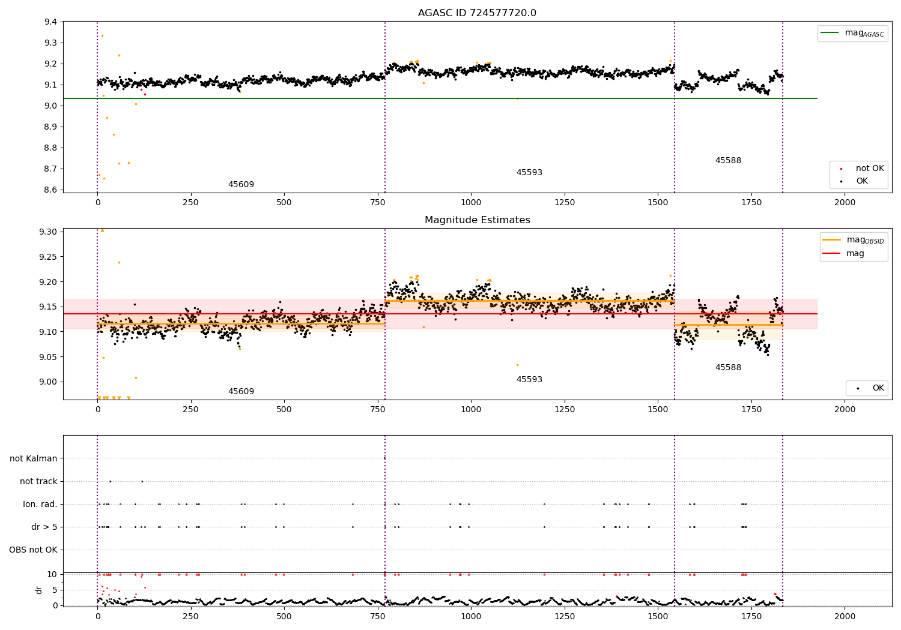901x630 pixels.
Task: Click the '9.00' y-axis tick label
Action: point(49,382)
